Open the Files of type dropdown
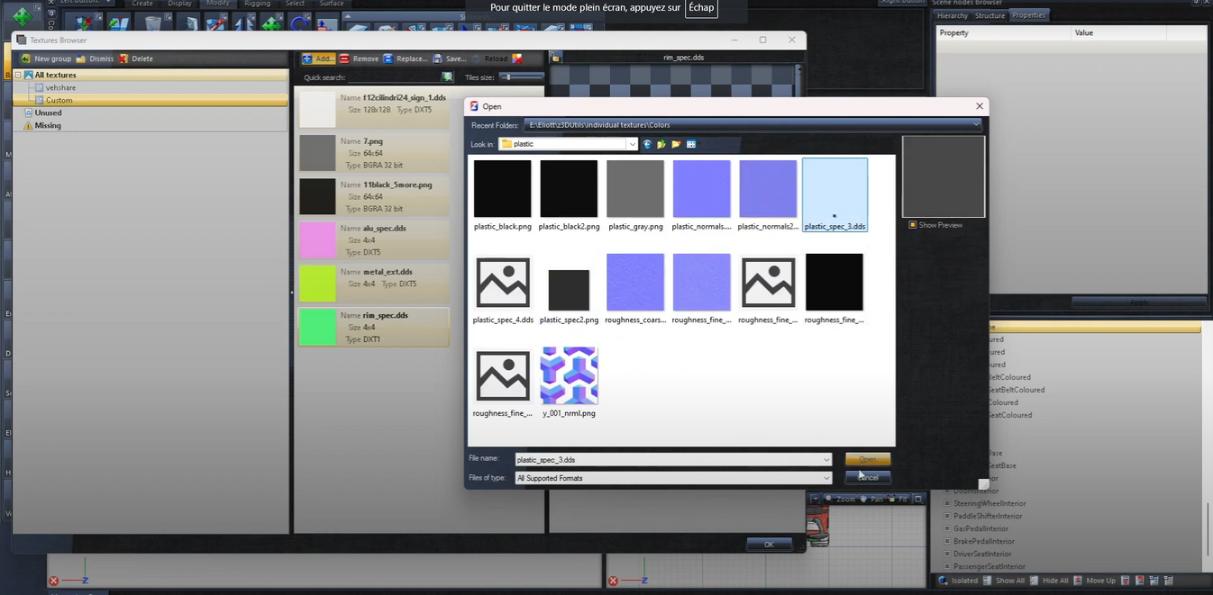Image resolution: width=1213 pixels, height=595 pixels. click(826, 478)
